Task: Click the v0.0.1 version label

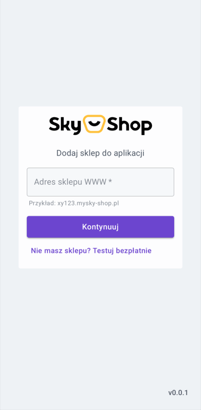Action: (178, 392)
